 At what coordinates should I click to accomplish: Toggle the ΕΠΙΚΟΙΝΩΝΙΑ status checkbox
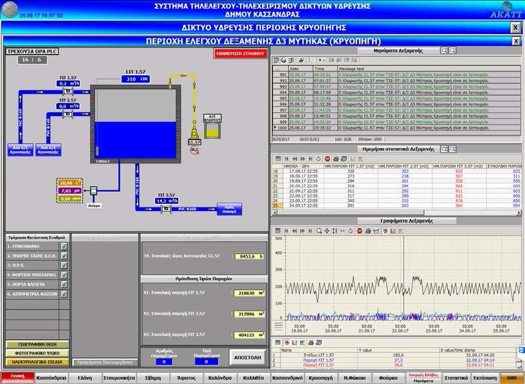click(x=64, y=246)
